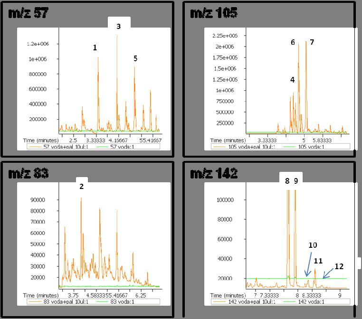Click the "7.33333" time tick label
This screenshot has height=319, width=362.
[269, 295]
